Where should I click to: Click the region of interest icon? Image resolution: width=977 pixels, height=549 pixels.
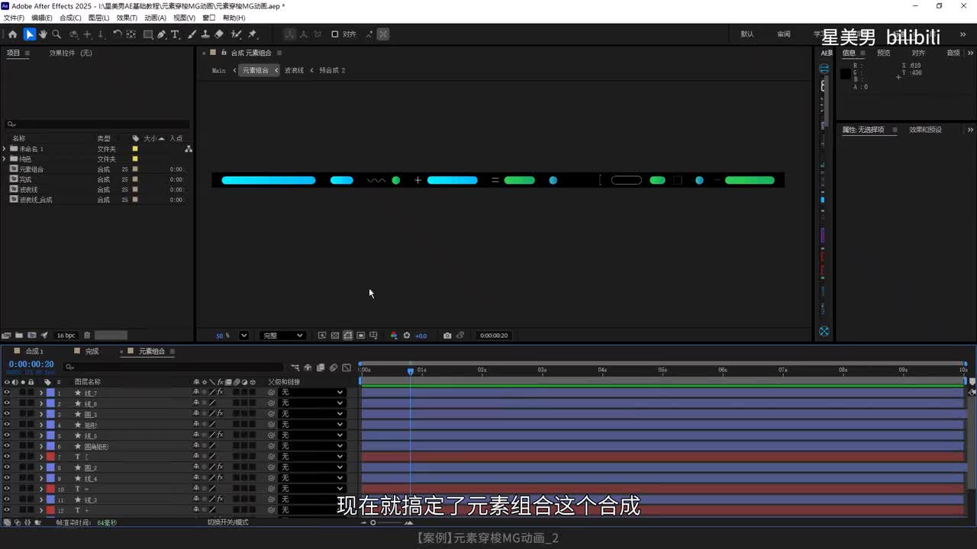click(361, 335)
